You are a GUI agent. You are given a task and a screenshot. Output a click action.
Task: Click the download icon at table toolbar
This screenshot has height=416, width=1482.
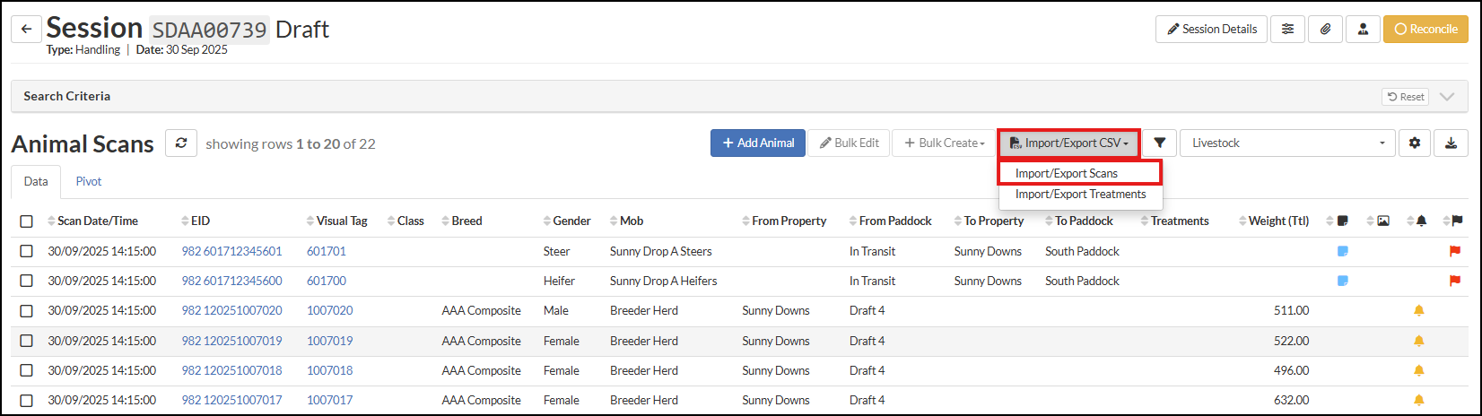click(x=1451, y=143)
